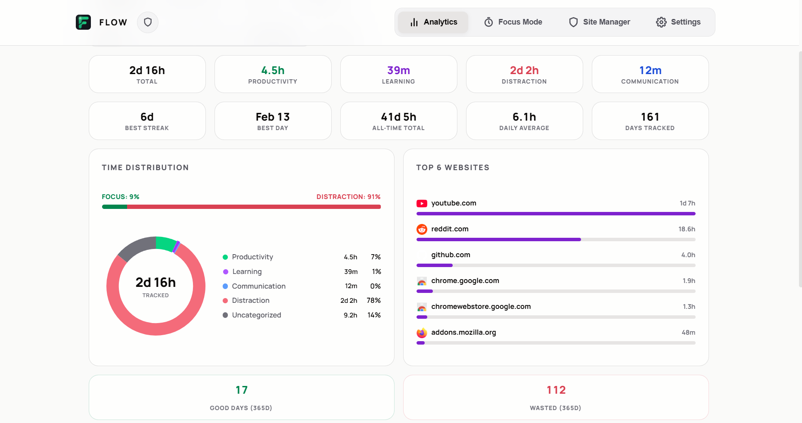Click the 17 Good Days card
The width and height of the screenshot is (802, 423).
tap(242, 397)
